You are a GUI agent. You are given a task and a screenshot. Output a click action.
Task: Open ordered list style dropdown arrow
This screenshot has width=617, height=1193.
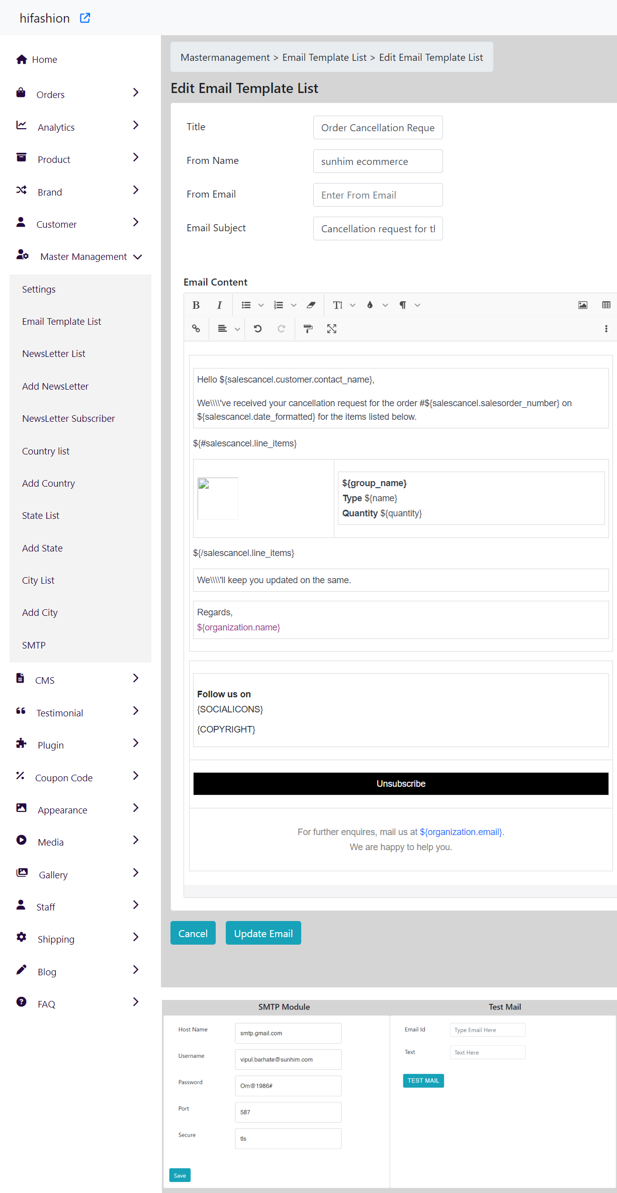294,305
